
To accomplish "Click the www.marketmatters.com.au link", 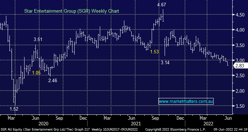I will click(x=186, y=101).
